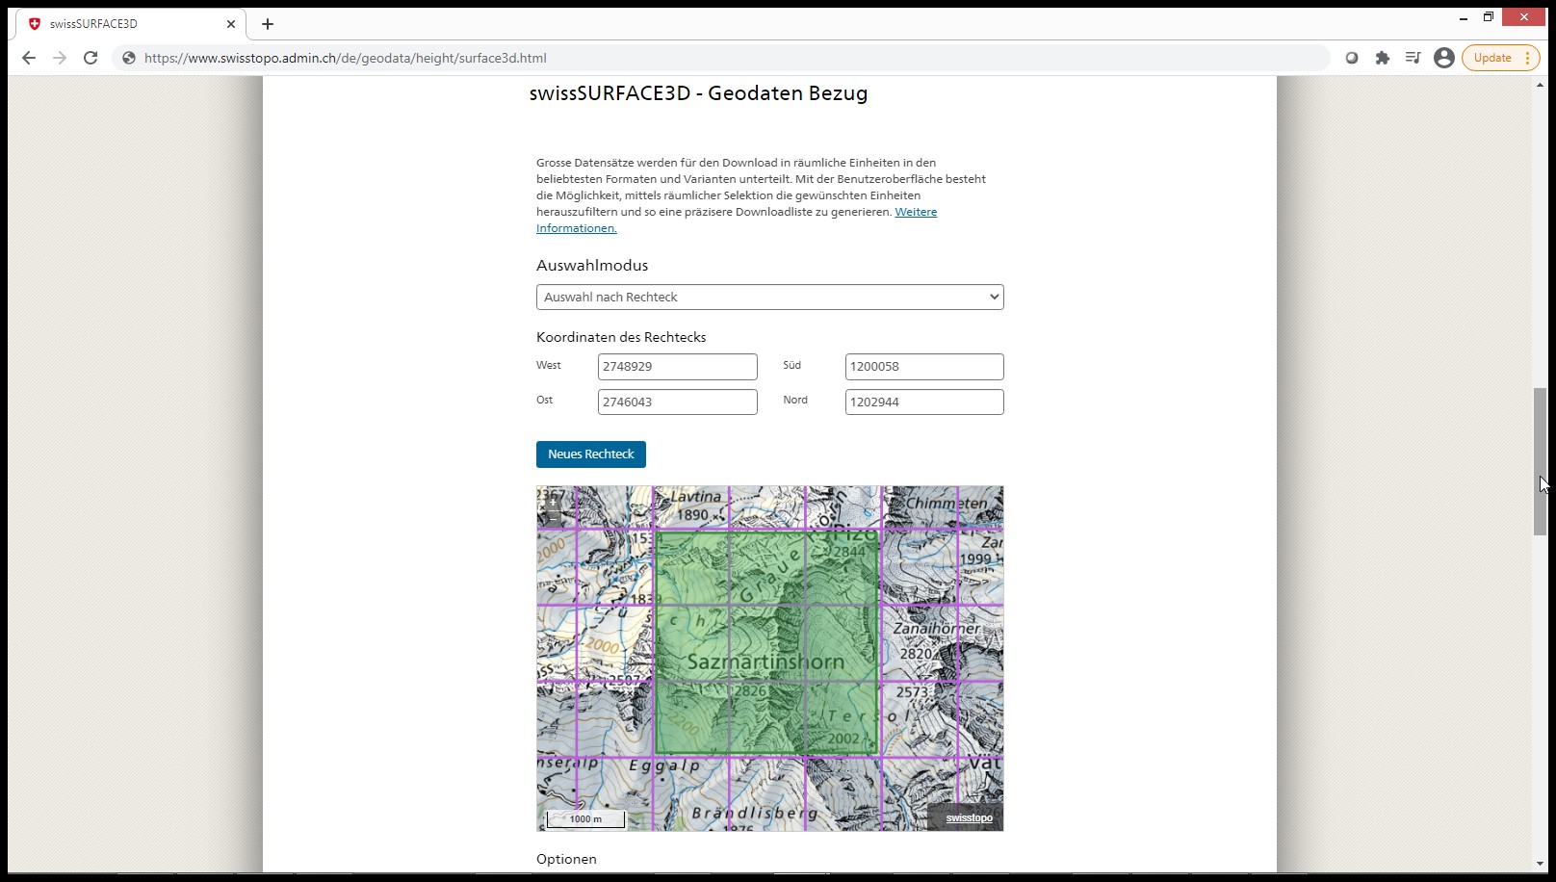Reload the swisstopo page
Image resolution: width=1556 pixels, height=882 pixels.
coord(91,58)
